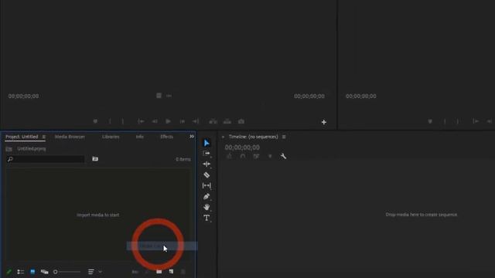The image size is (495, 278).
Task: Click the Overwrite edit button
Action: pyautogui.click(x=227, y=121)
